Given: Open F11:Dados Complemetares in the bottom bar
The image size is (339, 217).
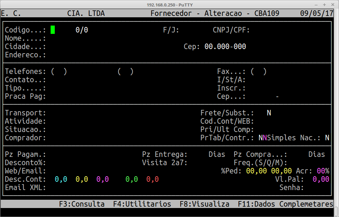Looking at the screenshot, I should click(x=285, y=204).
